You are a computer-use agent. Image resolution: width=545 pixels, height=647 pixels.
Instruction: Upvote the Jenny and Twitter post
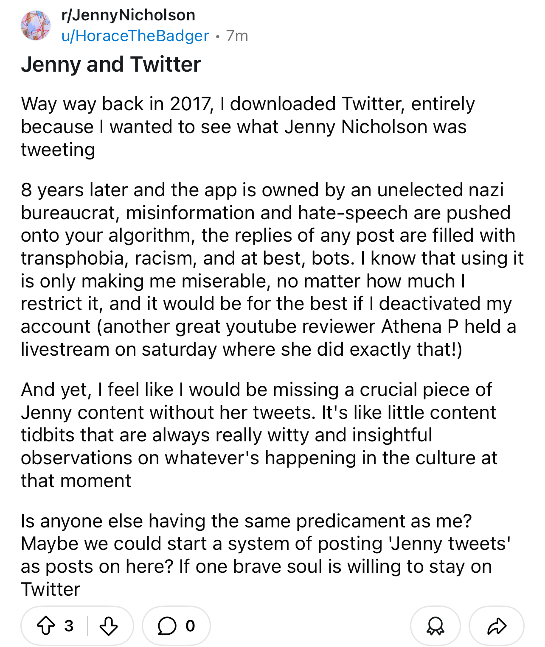[x=45, y=626]
